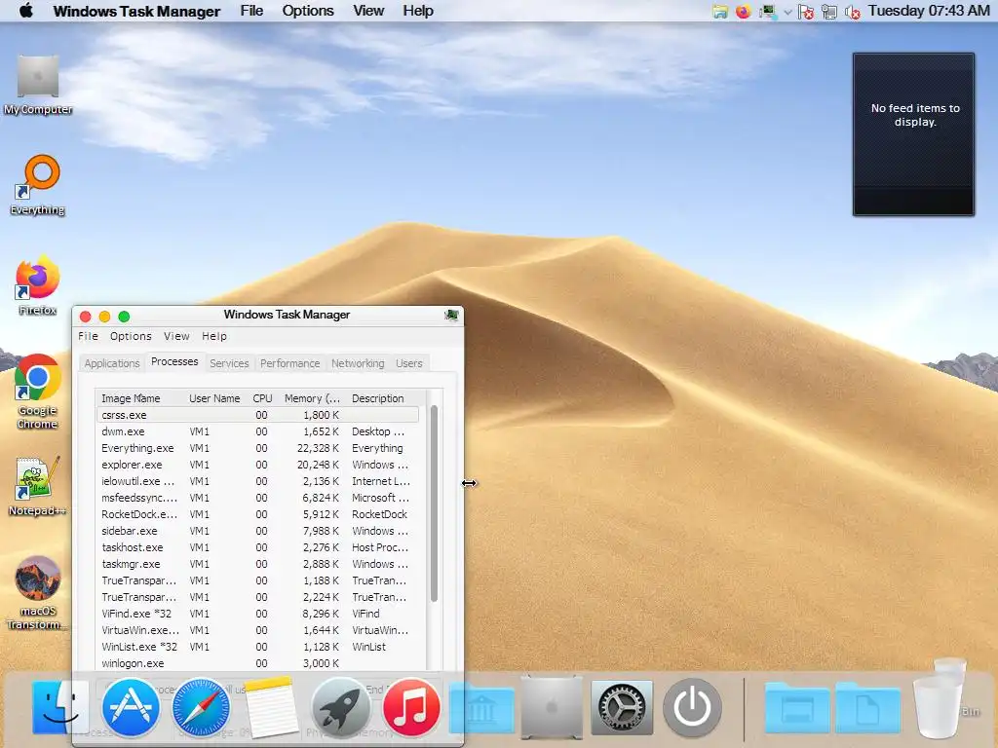This screenshot has height=748, width=998.
Task: Open the Documents folder in dock
Action: [867, 709]
